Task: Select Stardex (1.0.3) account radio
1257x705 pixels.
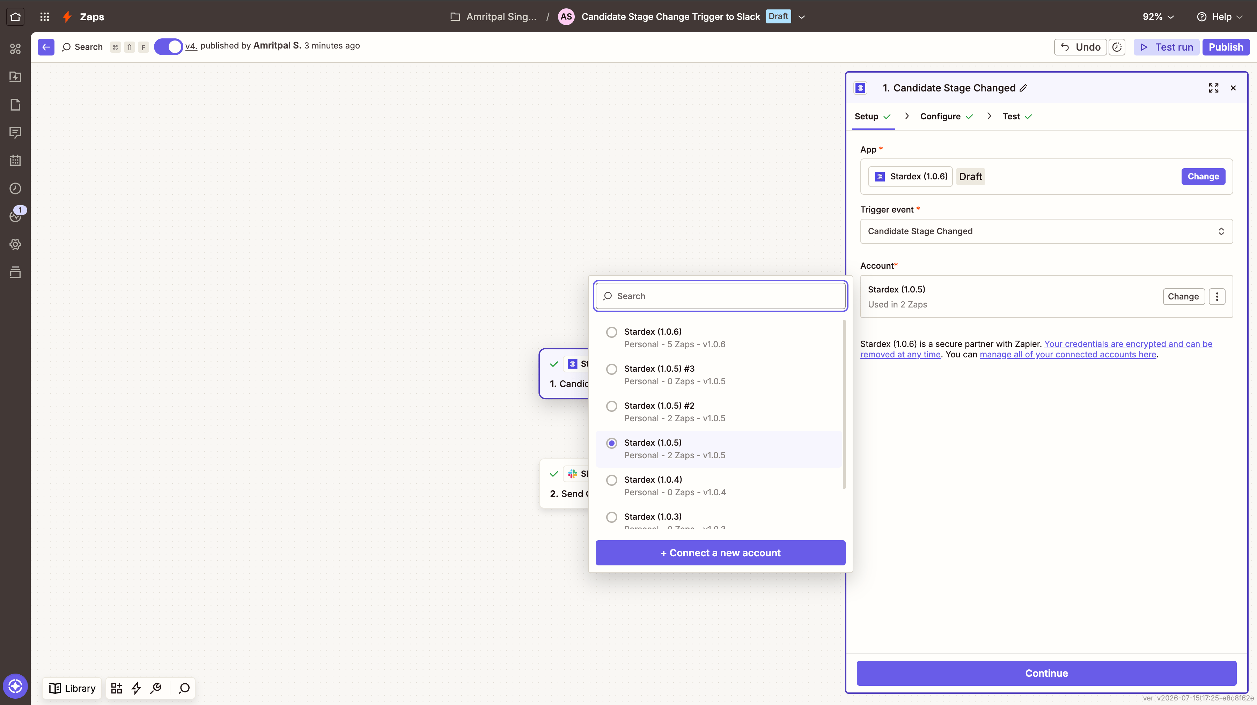Action: (x=611, y=517)
